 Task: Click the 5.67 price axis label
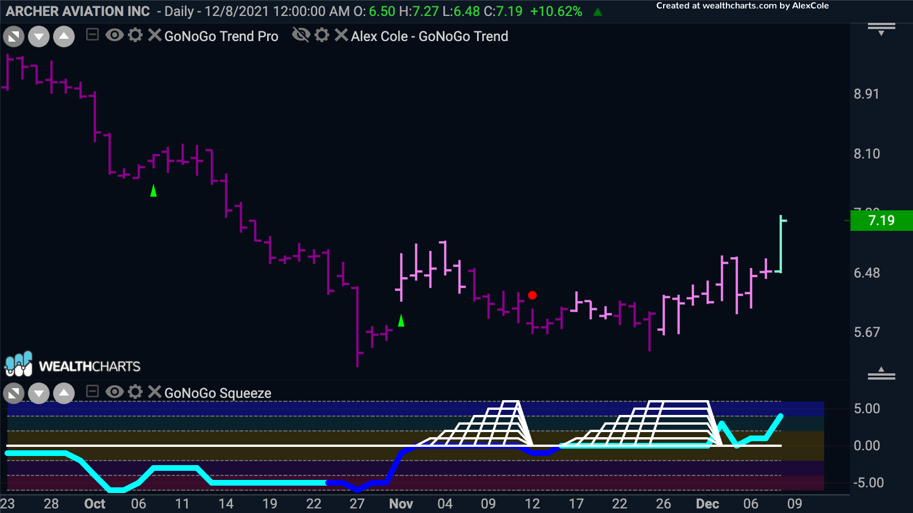point(867,332)
